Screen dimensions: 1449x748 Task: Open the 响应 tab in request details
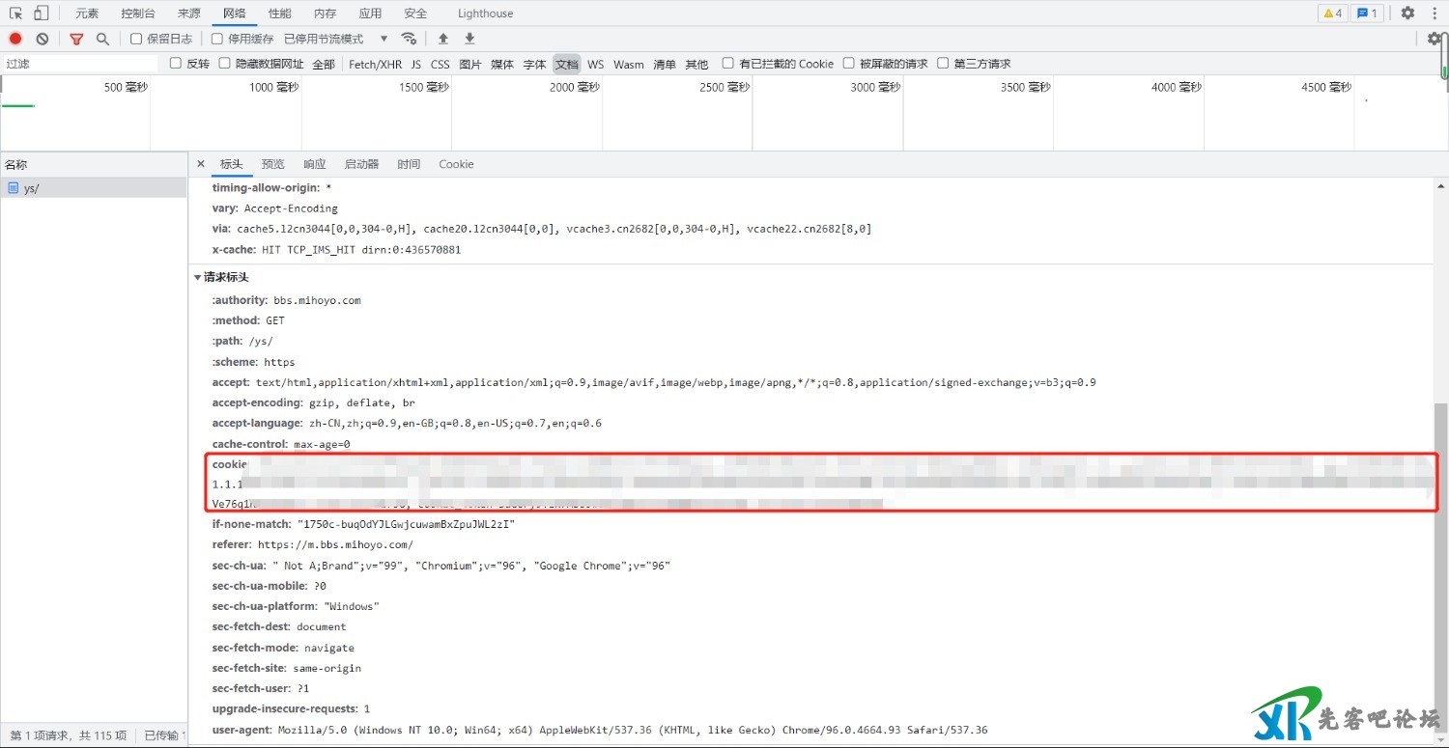click(315, 164)
